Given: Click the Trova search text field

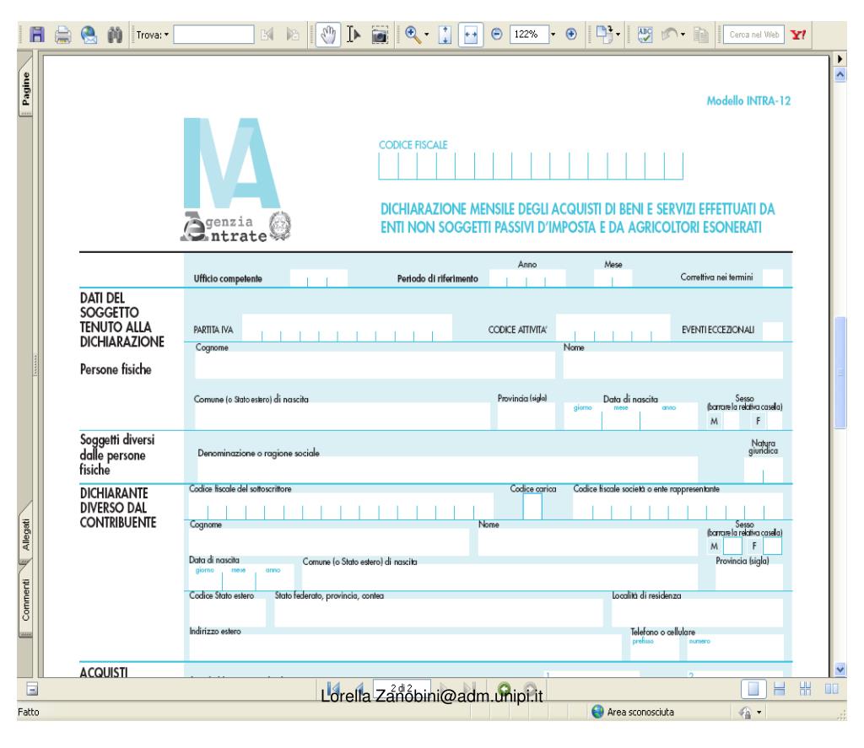Looking at the screenshot, I should 213,35.
